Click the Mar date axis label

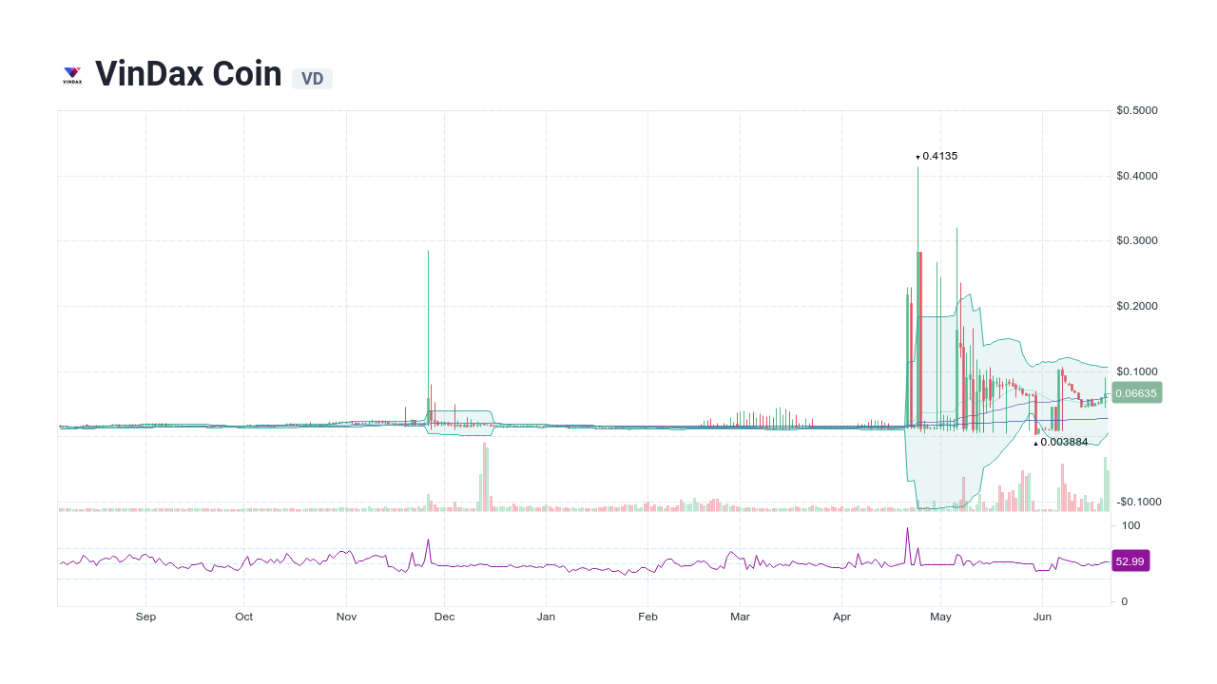pyautogui.click(x=740, y=617)
